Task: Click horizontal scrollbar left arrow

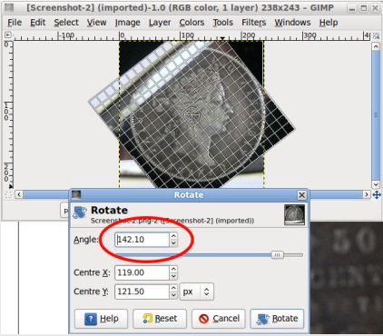Action: pos(19,194)
